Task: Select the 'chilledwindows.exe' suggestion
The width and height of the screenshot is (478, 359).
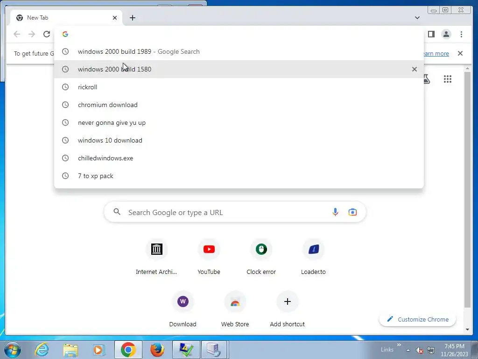Action: (239, 158)
